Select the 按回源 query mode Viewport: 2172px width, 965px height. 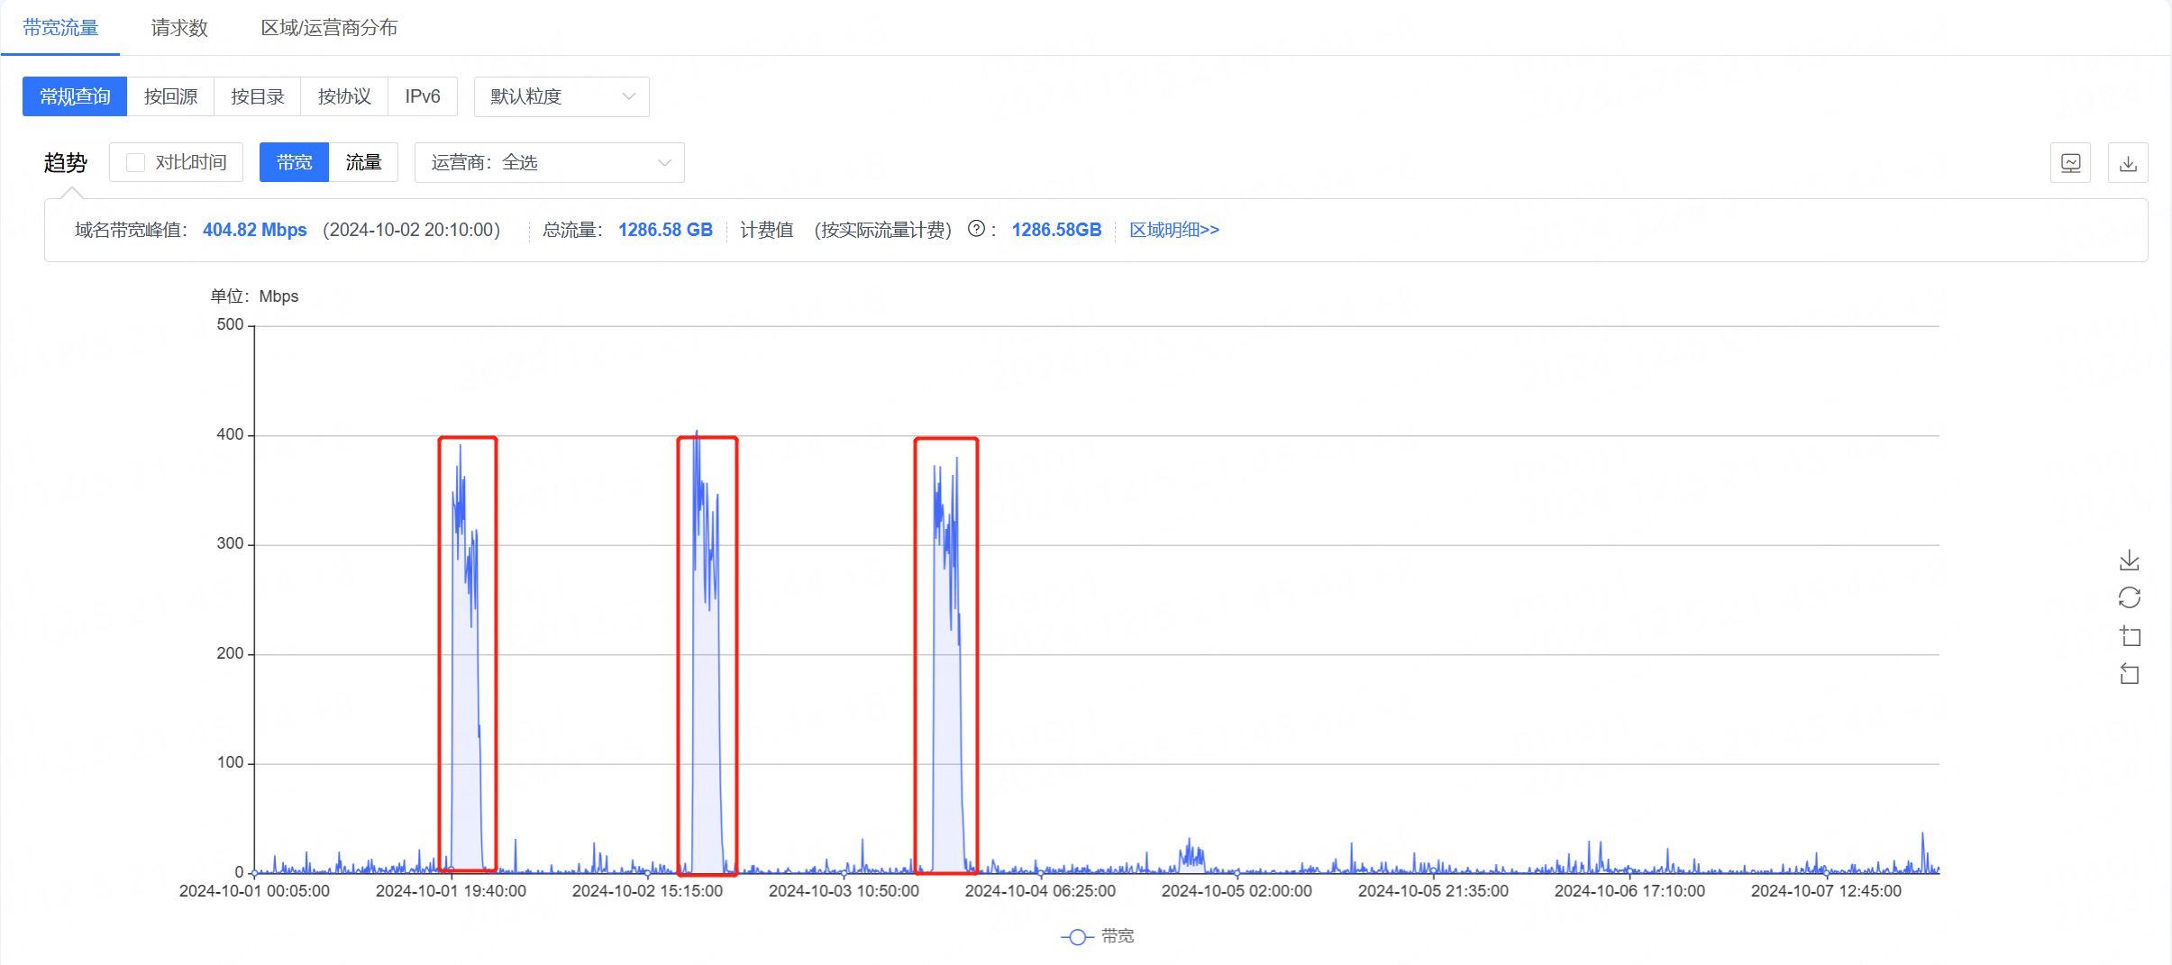tap(170, 96)
